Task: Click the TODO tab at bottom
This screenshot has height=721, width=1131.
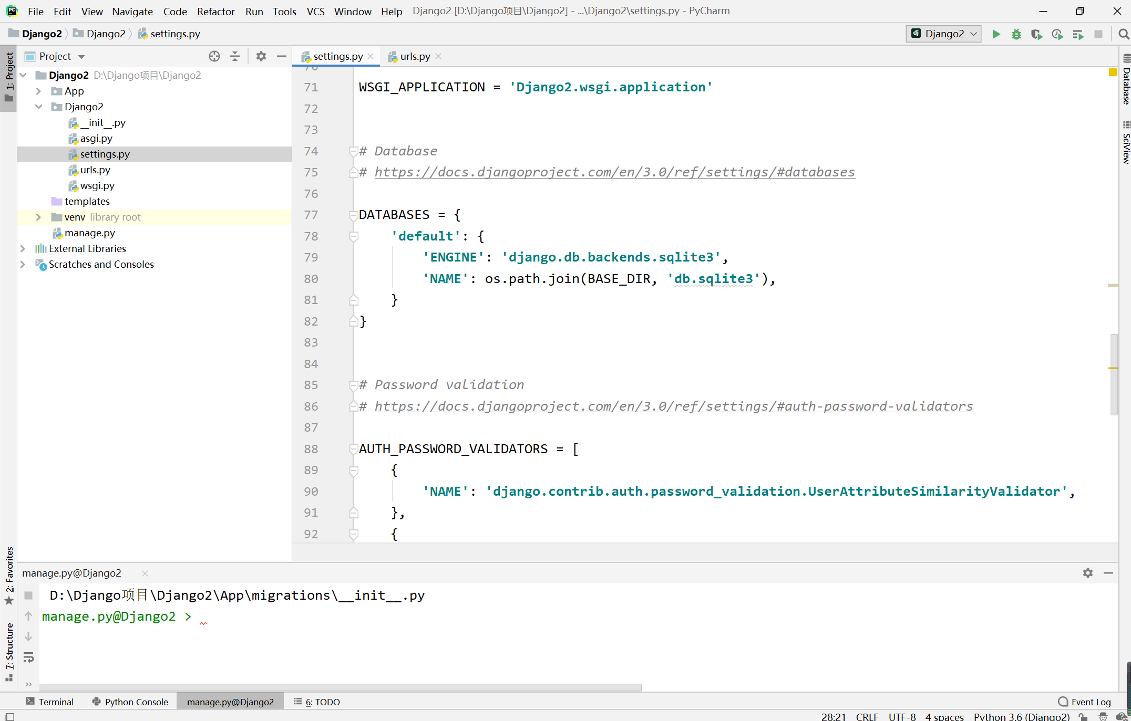Action: (322, 702)
